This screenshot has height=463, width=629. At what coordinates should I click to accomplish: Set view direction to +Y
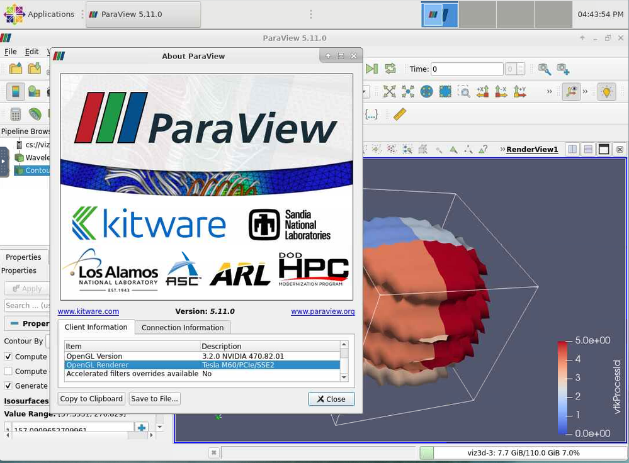520,92
